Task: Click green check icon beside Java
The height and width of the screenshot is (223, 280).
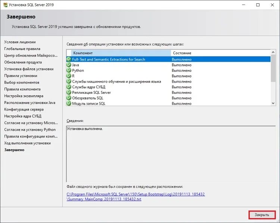Action: (69, 65)
